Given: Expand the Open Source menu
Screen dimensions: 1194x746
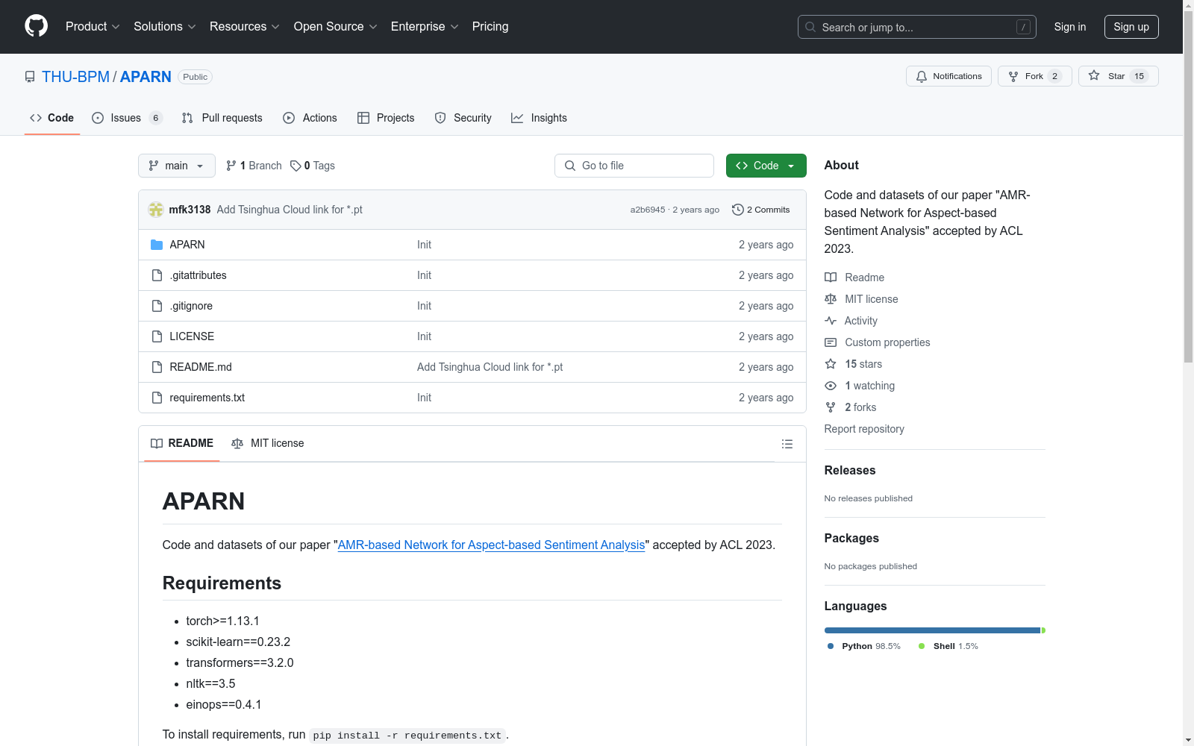Looking at the screenshot, I should 336,26.
